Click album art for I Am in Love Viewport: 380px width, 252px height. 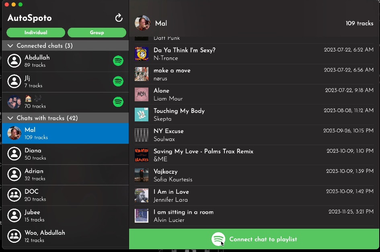pos(142,196)
